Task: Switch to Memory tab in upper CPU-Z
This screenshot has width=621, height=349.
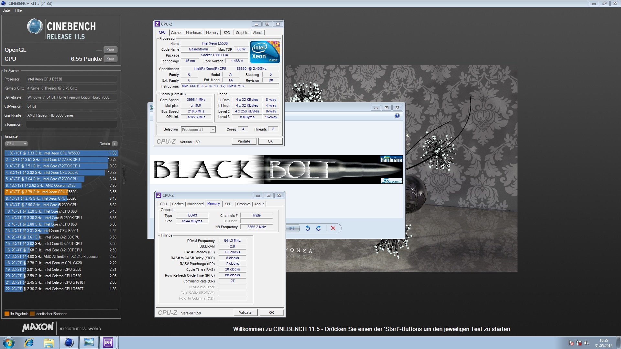Action: click(212, 33)
